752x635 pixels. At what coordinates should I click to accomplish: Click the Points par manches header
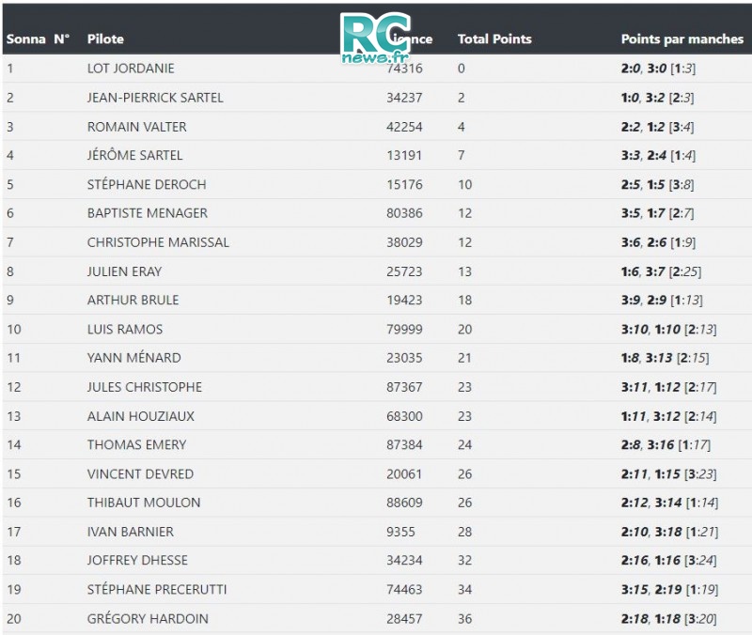pos(682,39)
